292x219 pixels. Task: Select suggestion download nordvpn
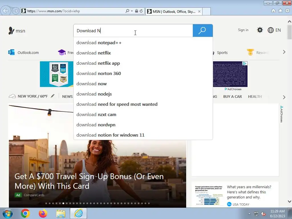[x=143, y=125]
